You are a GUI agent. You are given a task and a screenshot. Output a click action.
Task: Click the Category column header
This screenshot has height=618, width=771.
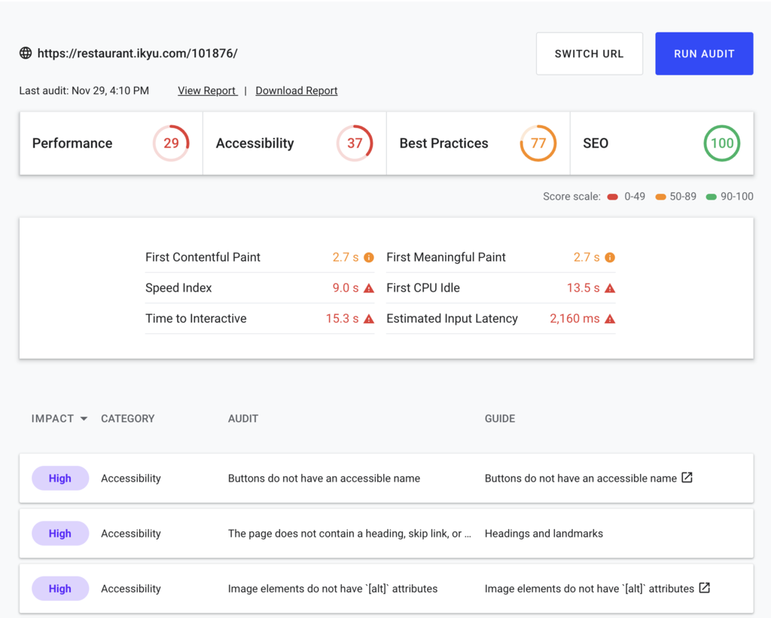(x=128, y=418)
